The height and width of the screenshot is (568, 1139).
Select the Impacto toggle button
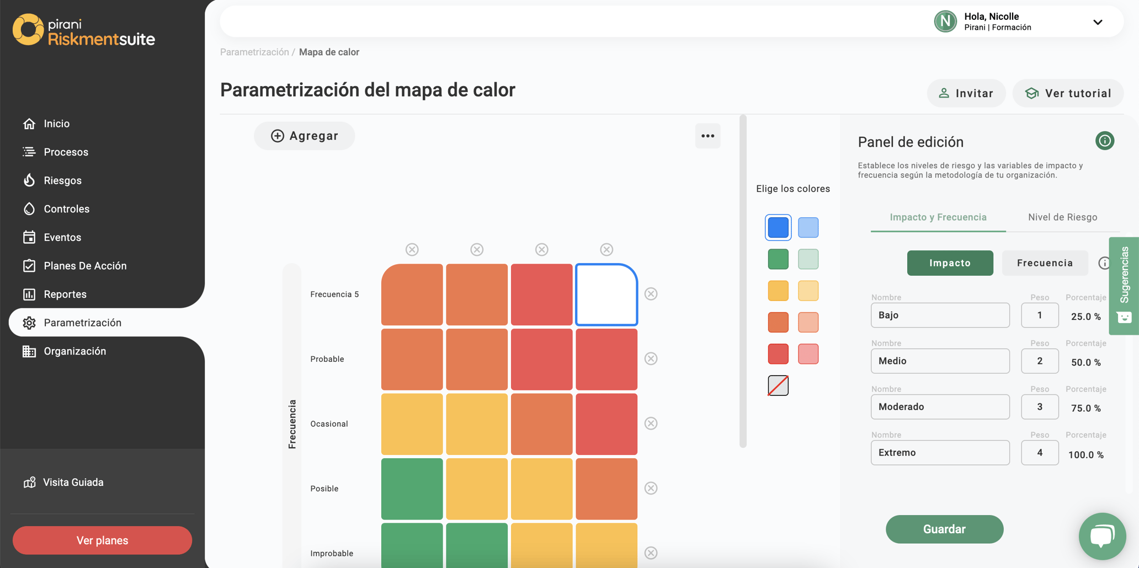coord(950,263)
